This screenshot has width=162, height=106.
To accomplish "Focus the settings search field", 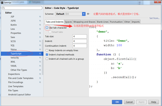I will tap(22, 8).
